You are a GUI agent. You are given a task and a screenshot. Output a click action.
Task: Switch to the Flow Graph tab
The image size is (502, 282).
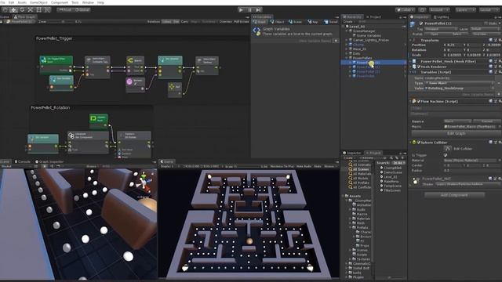click(24, 17)
